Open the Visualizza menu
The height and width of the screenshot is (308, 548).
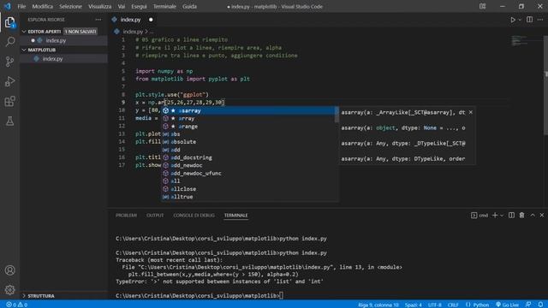pos(100,6)
